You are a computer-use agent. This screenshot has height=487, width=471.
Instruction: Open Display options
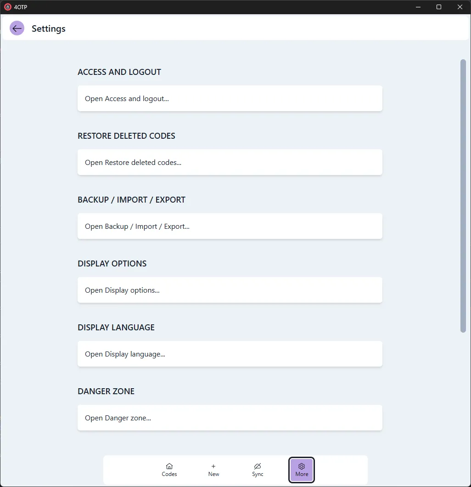tap(230, 290)
